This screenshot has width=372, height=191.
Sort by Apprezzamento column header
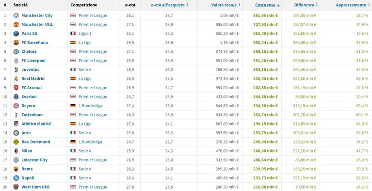coord(352,5)
